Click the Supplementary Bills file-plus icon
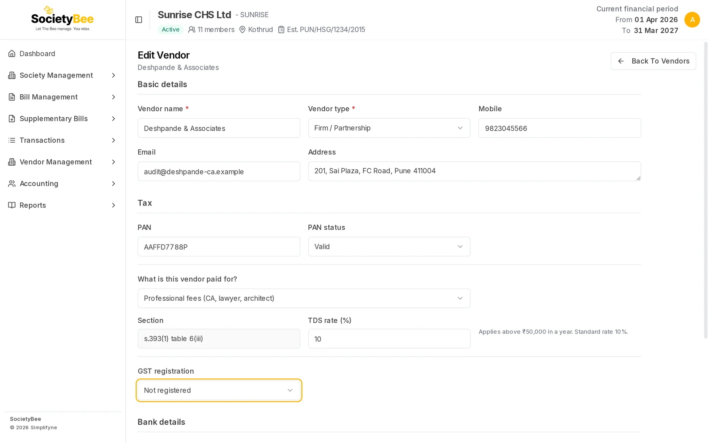708x443 pixels. pos(12,119)
